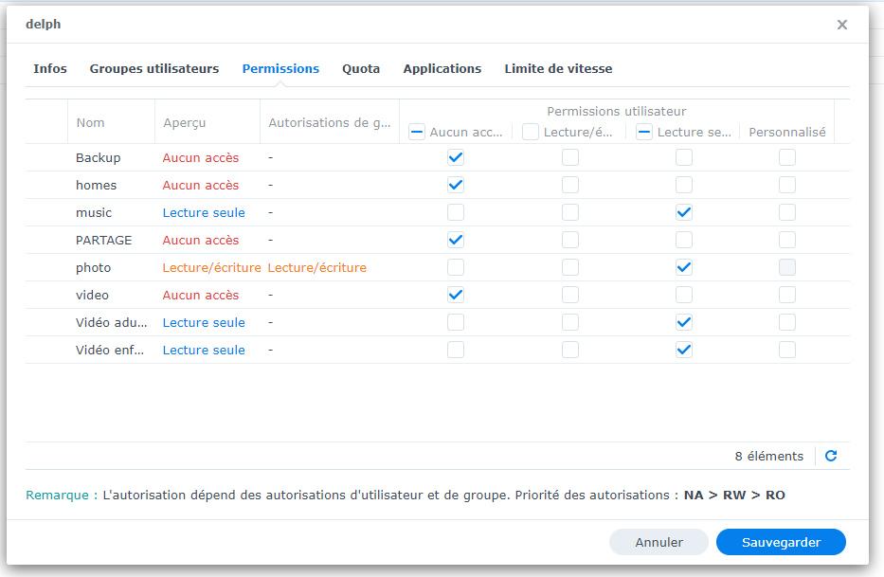This screenshot has width=884, height=577.
Task: Click photo's group Lecture/écriture authorization text
Action: [316, 268]
